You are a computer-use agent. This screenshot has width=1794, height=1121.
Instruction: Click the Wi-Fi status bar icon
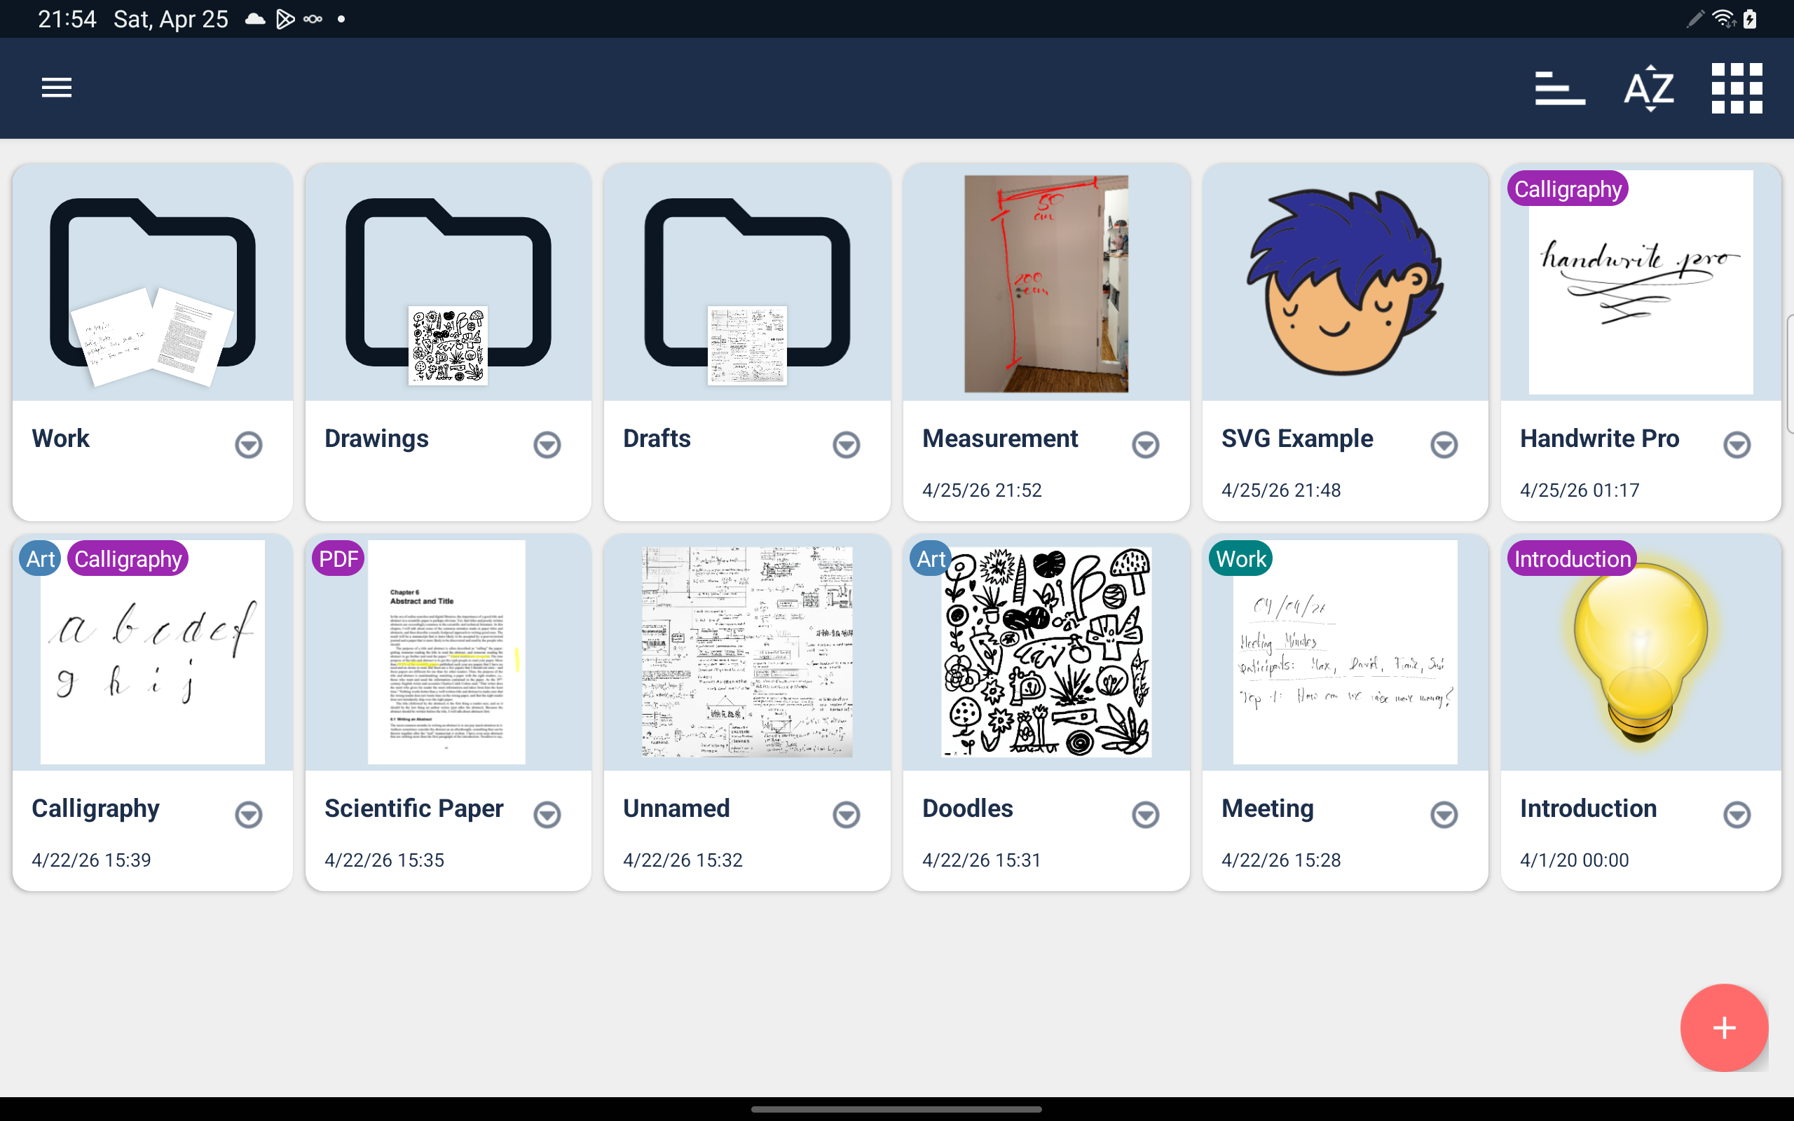[1724, 18]
